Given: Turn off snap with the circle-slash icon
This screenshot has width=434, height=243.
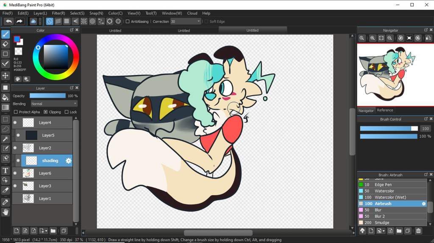Looking at the screenshot, I should [x=50, y=22].
